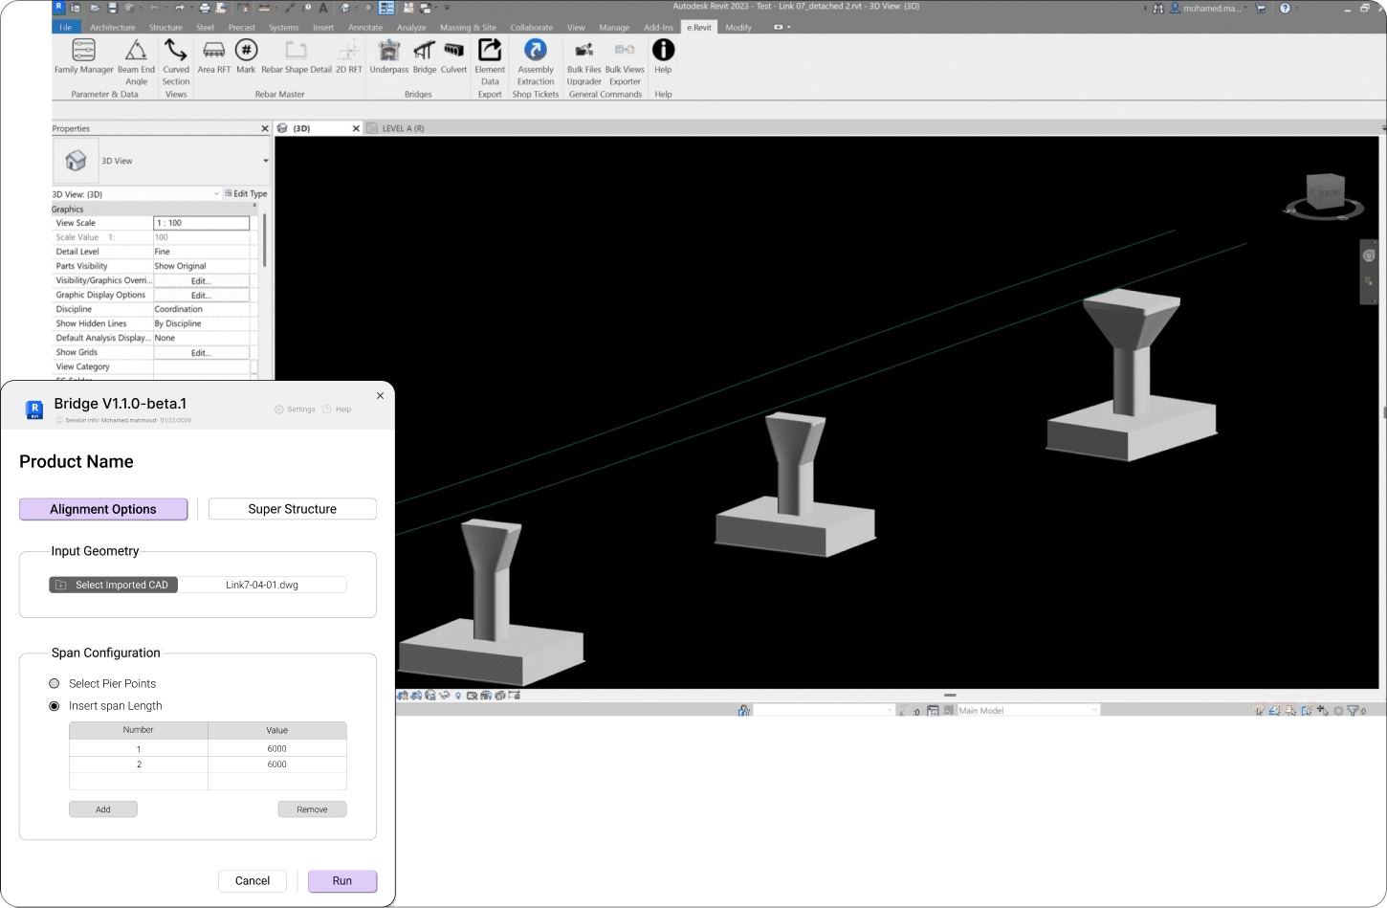Click the Run button in Bridge dialog
1387x908 pixels.
click(x=341, y=880)
